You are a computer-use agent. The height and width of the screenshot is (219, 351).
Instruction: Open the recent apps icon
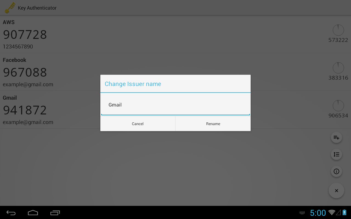pyautogui.click(x=55, y=213)
